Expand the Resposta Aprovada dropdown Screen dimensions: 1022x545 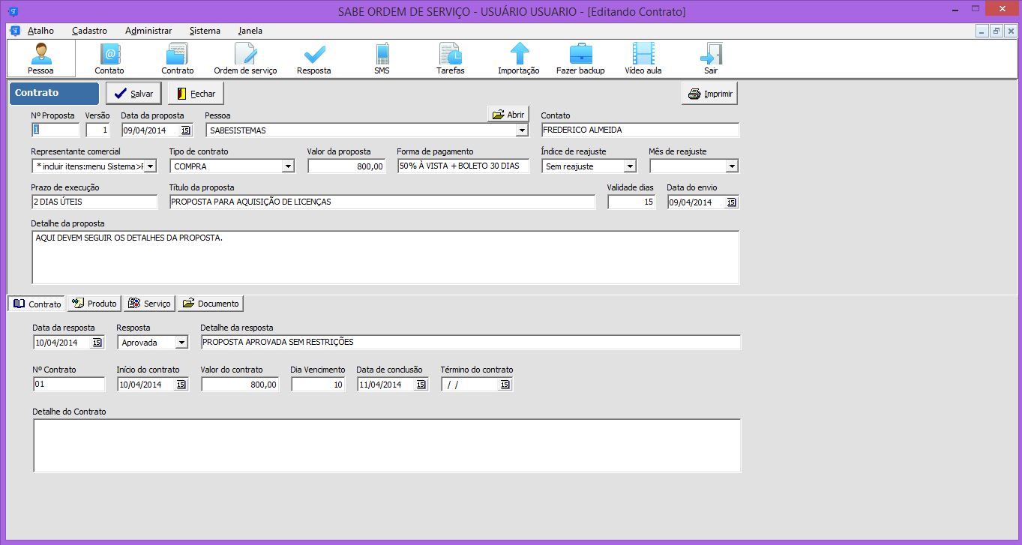[x=181, y=343]
